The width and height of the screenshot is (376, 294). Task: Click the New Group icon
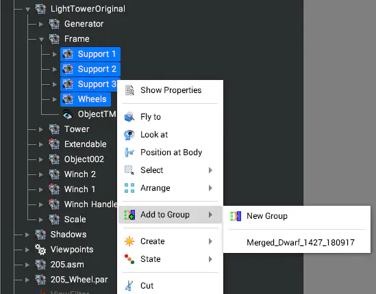[236, 216]
